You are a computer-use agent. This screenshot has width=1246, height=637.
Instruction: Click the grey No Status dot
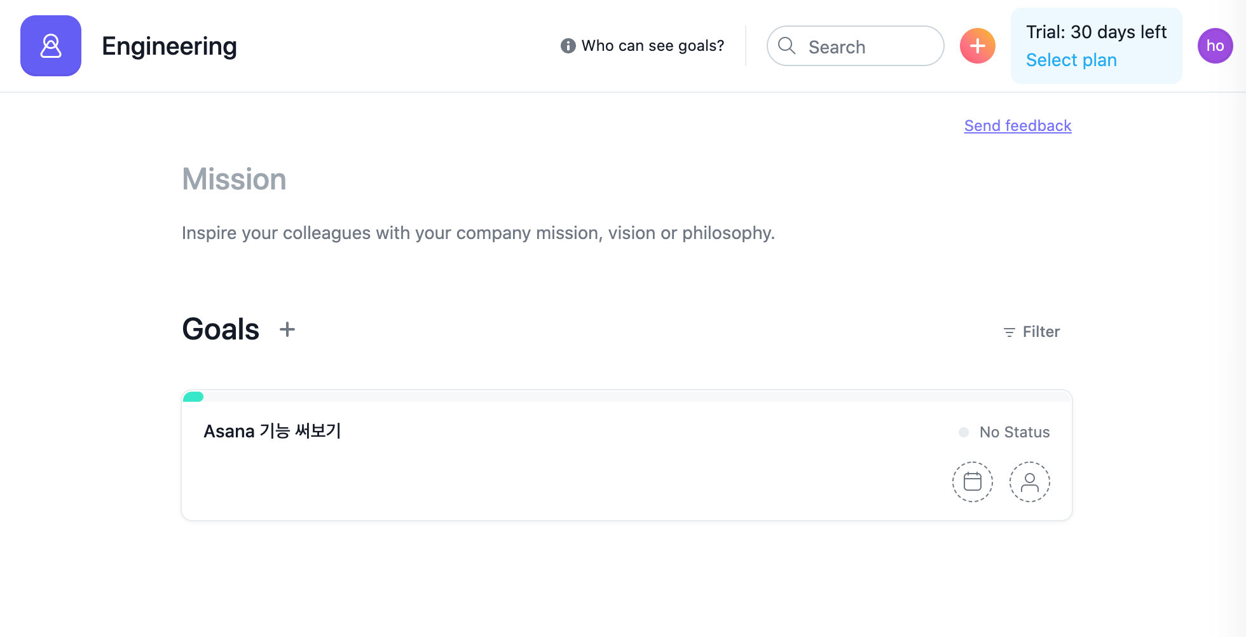[964, 432]
